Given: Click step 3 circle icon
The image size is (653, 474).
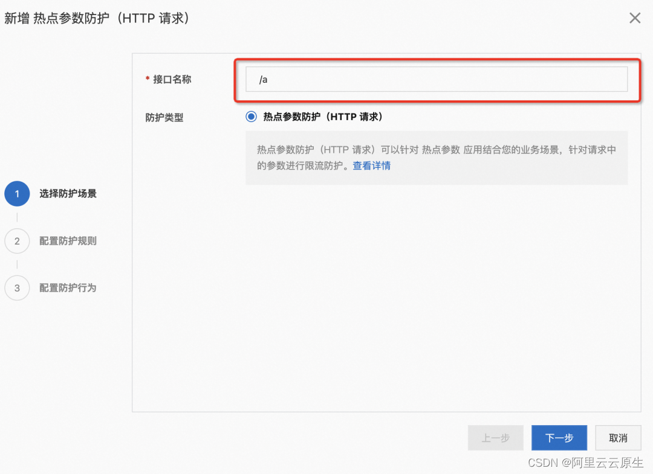Looking at the screenshot, I should tap(16, 288).
